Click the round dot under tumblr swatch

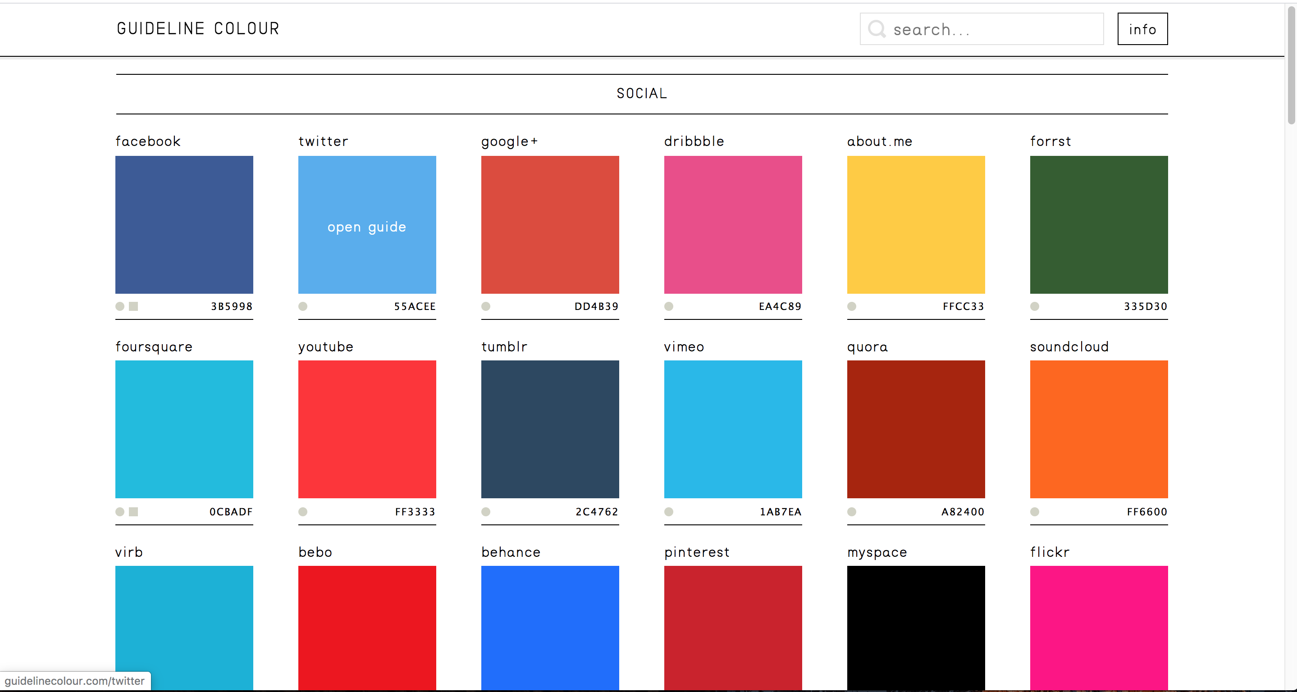click(x=486, y=511)
